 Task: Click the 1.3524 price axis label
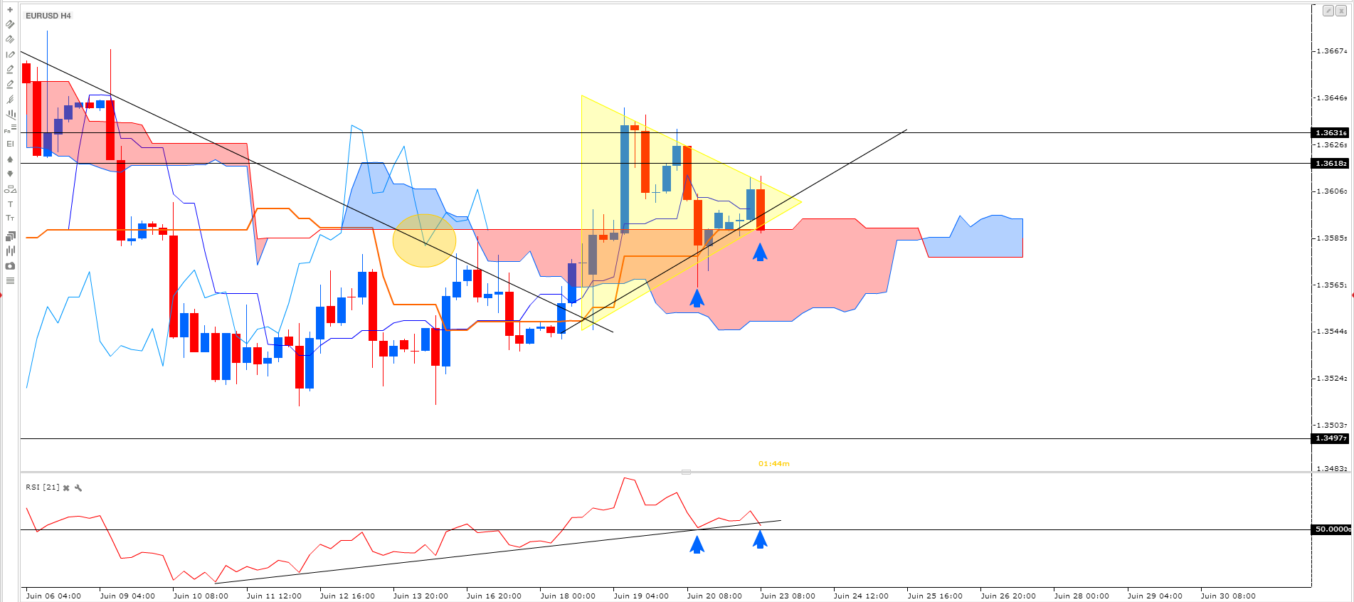click(1331, 379)
